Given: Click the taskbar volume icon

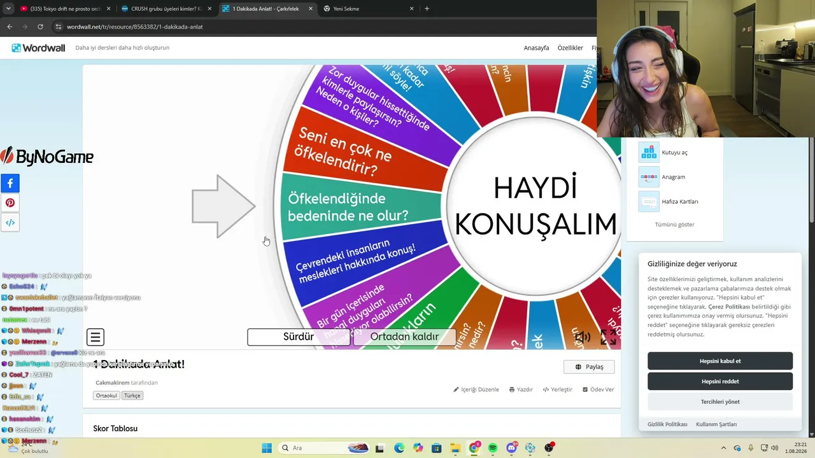Looking at the screenshot, I should click(x=774, y=448).
